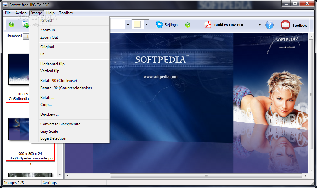Click the pale yellow color swatch
317x188 pixels.
[137, 25]
